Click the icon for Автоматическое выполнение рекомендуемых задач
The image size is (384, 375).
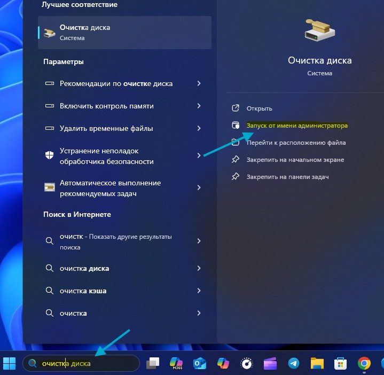(x=50, y=187)
